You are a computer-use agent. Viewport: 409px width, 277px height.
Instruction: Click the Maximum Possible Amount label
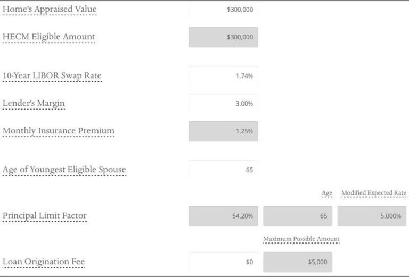301,239
